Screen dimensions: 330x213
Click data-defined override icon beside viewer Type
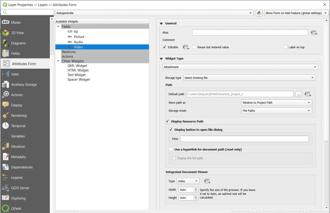coord(207,181)
